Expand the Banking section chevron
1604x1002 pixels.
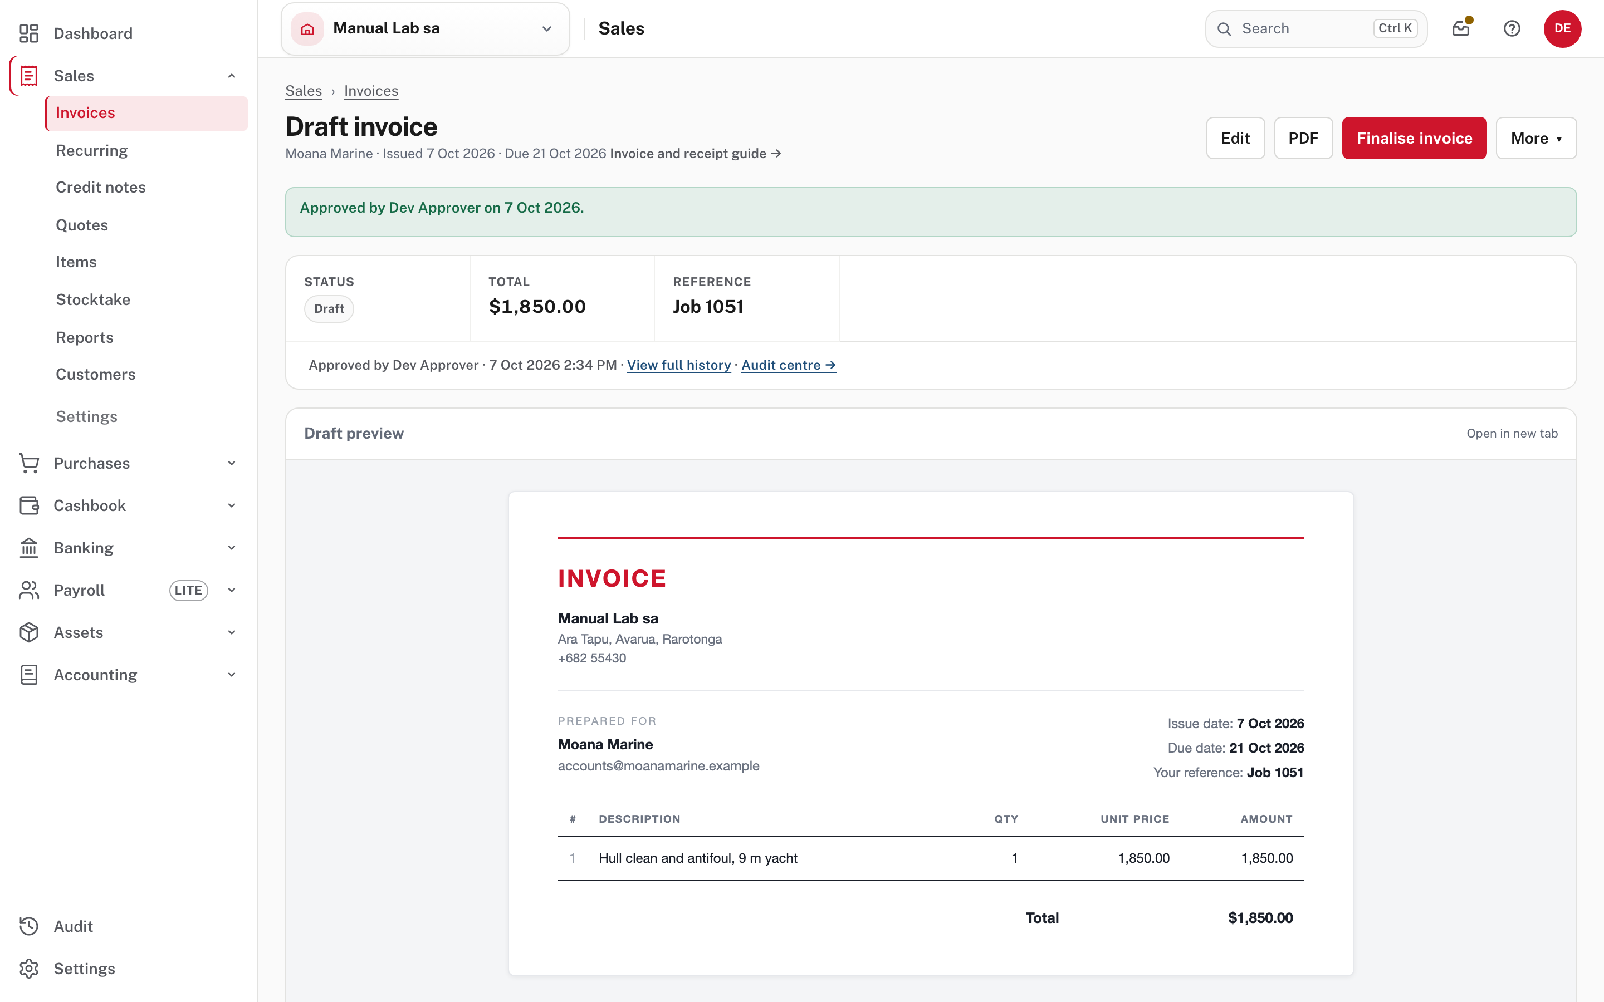232,548
